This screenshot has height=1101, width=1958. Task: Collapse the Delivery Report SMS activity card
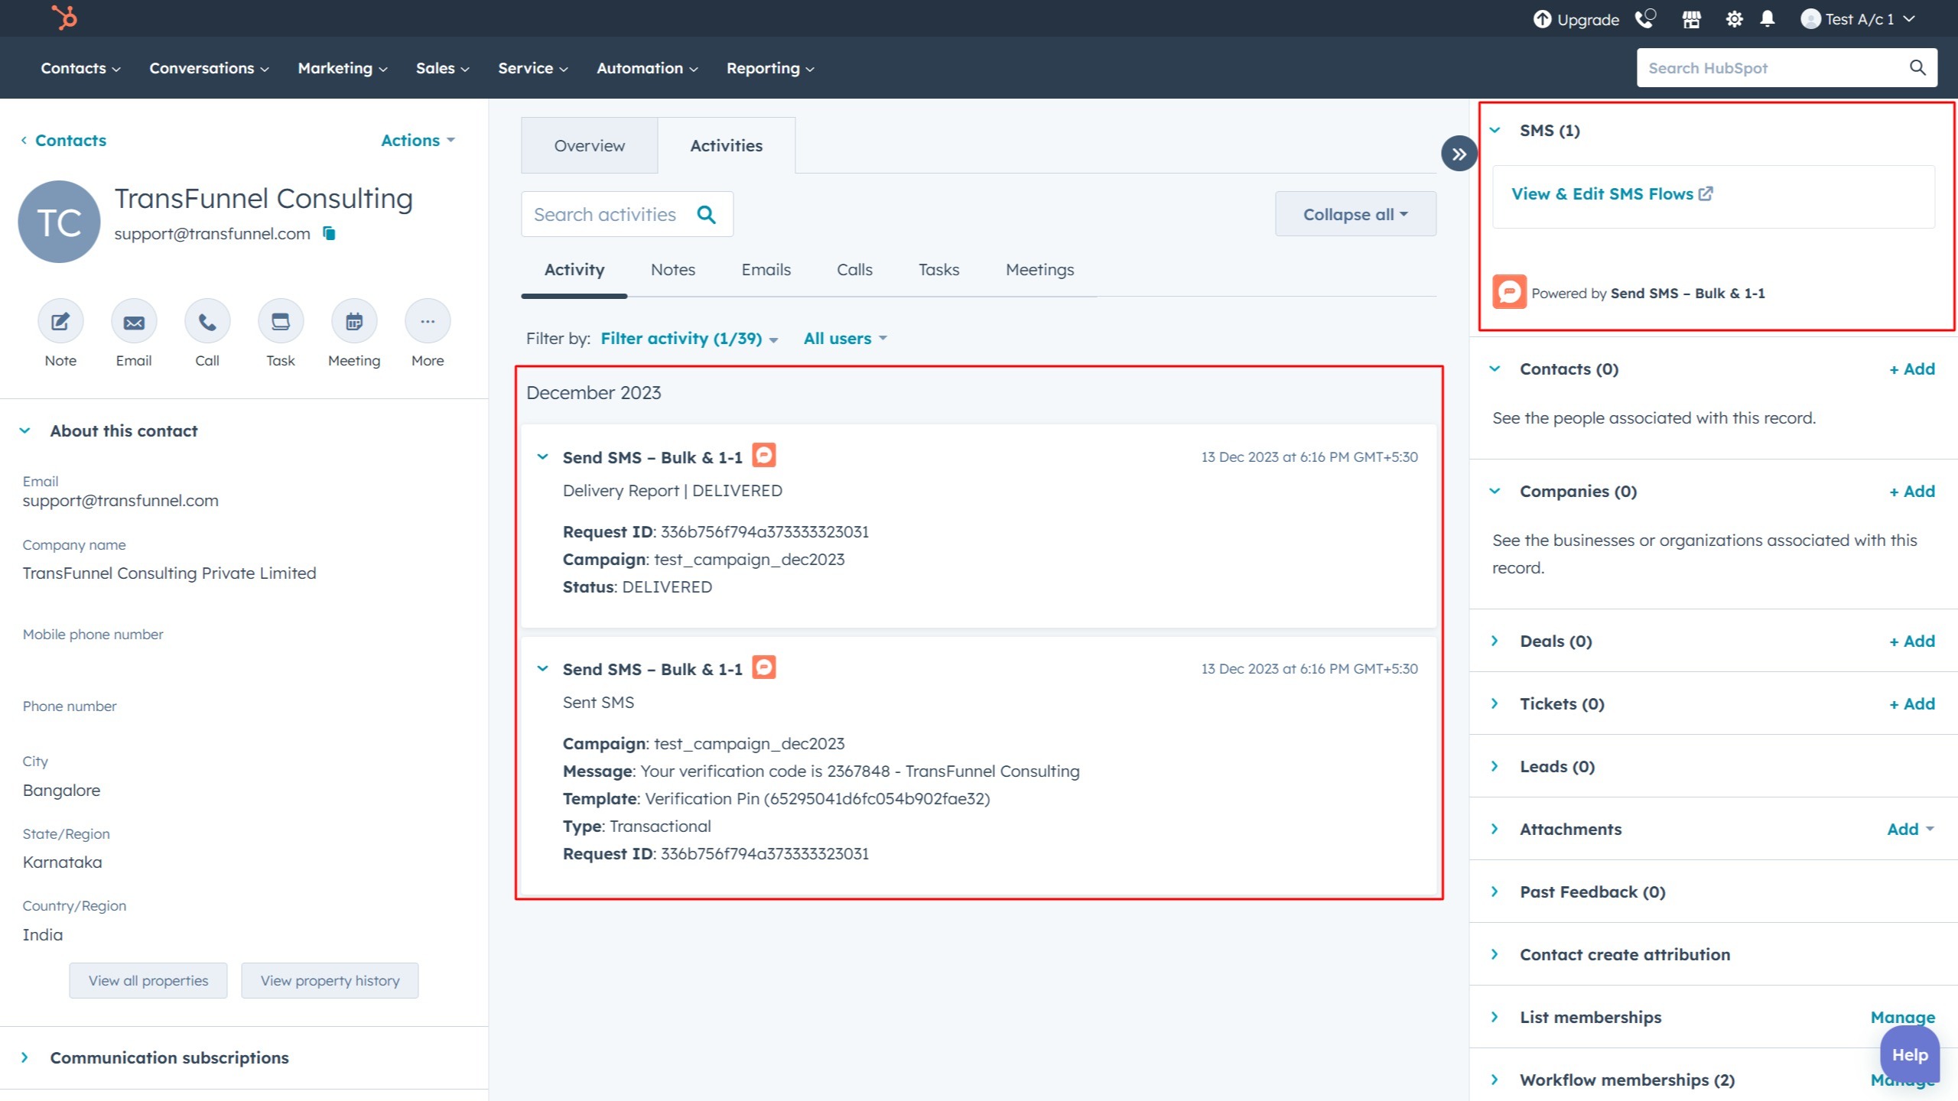542,457
